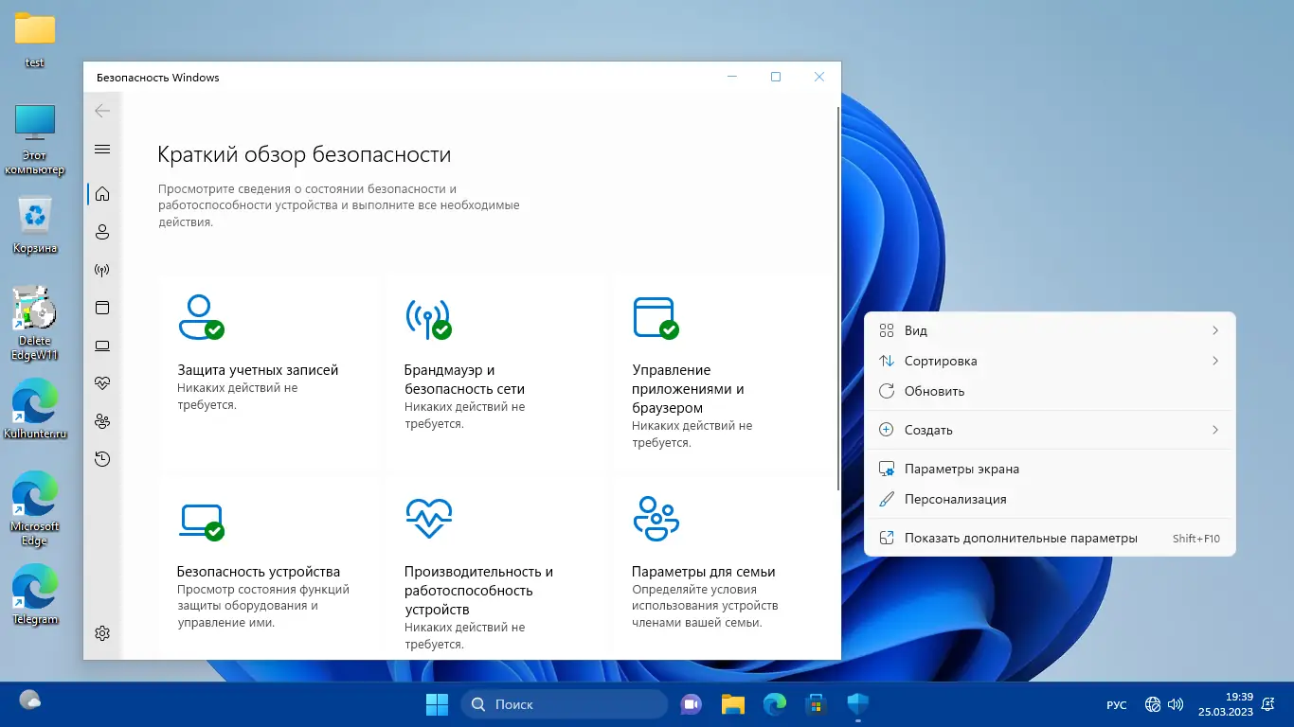Screen dimensions: 1294x727
Task: Click the Windows Security window vertical scrollbar
Action: coord(837,298)
